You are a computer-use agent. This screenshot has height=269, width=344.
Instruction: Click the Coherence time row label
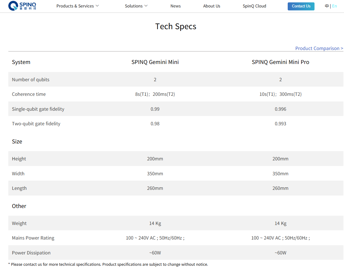click(x=29, y=94)
